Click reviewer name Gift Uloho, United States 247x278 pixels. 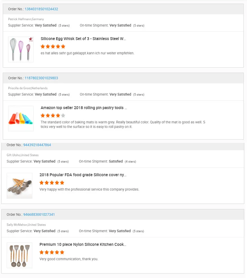(22, 155)
